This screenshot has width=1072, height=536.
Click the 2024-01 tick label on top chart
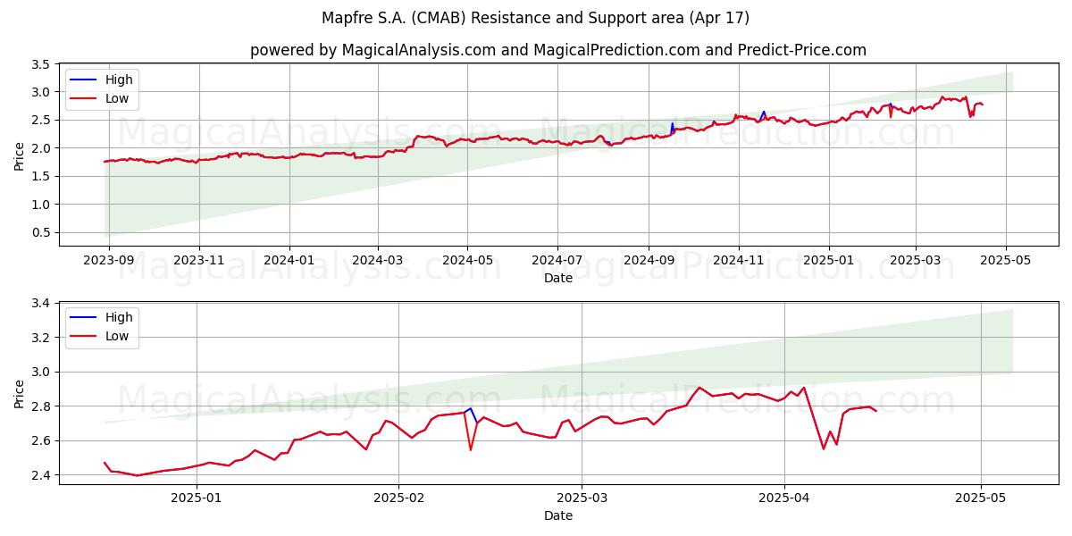(x=289, y=261)
